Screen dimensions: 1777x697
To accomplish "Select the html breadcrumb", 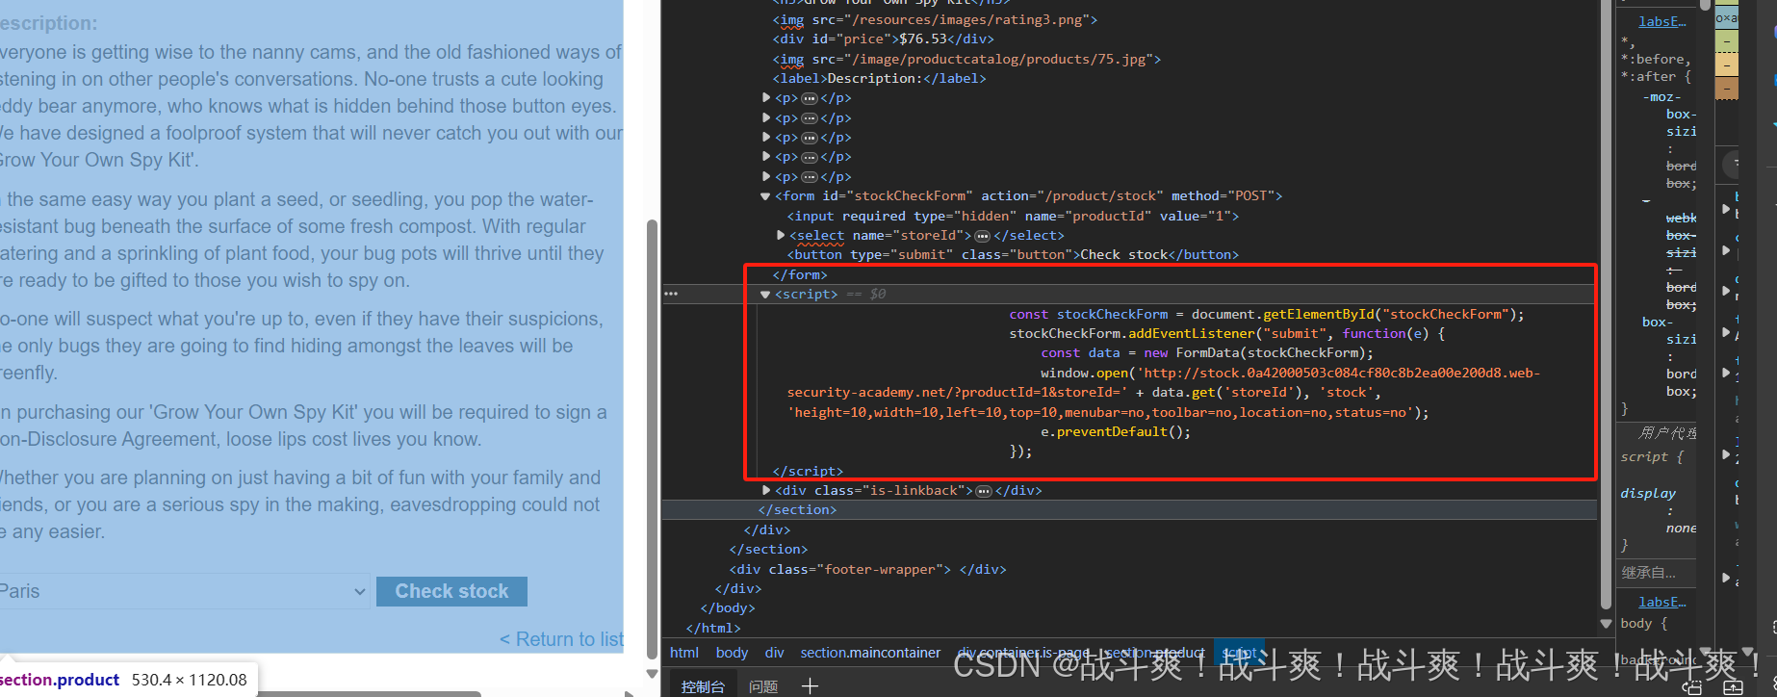I will point(684,653).
